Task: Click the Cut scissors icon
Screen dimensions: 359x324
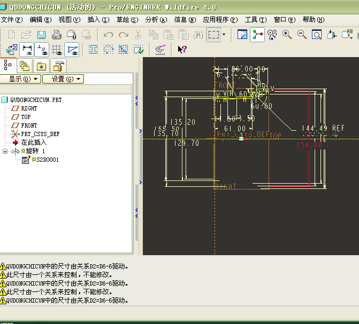Action: pyautogui.click(x=138, y=35)
